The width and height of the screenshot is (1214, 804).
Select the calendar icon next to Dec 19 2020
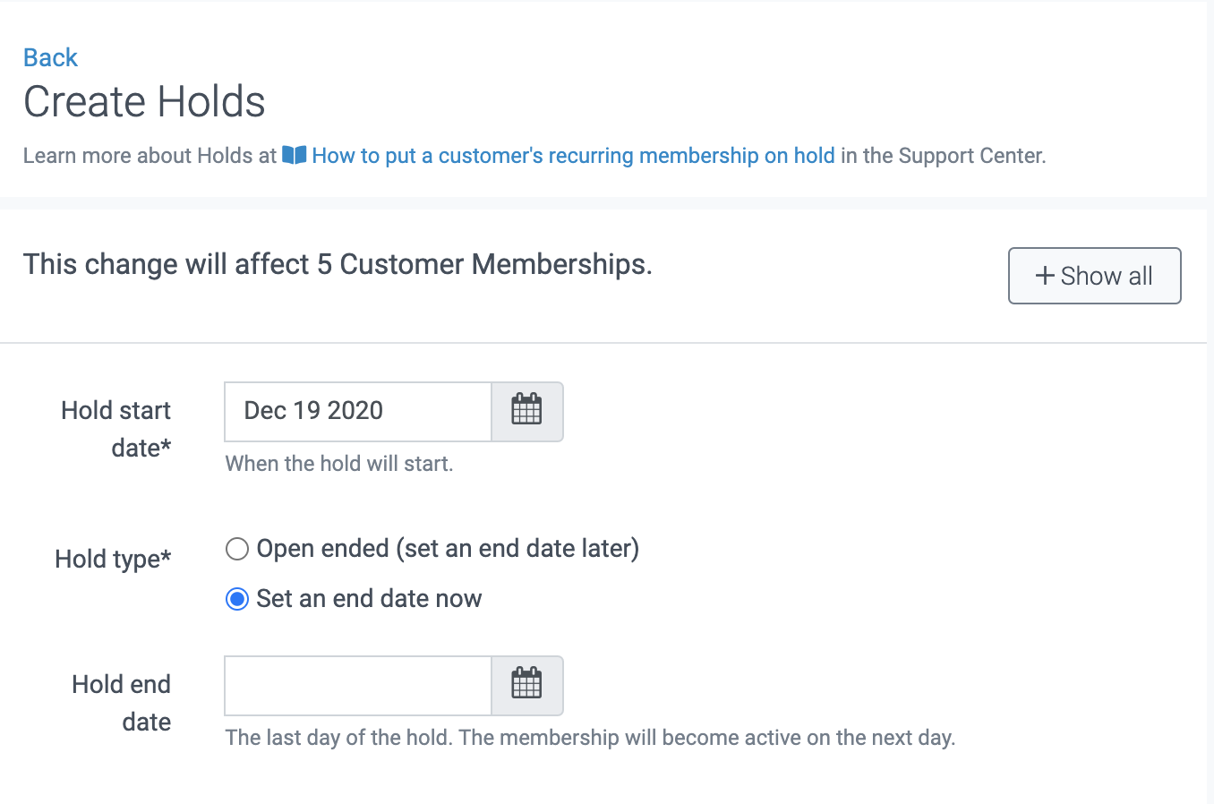[526, 410]
